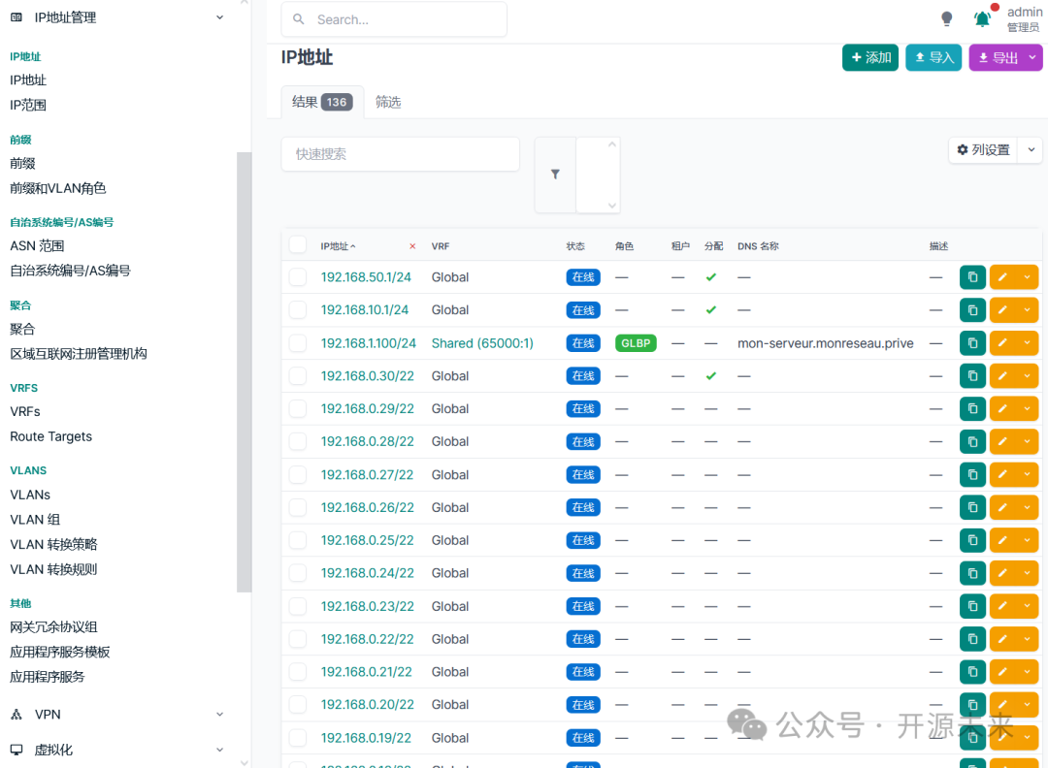The height and width of the screenshot is (768, 1048).
Task: Copy the IP address 192.168.50.1/24
Action: [x=972, y=276]
